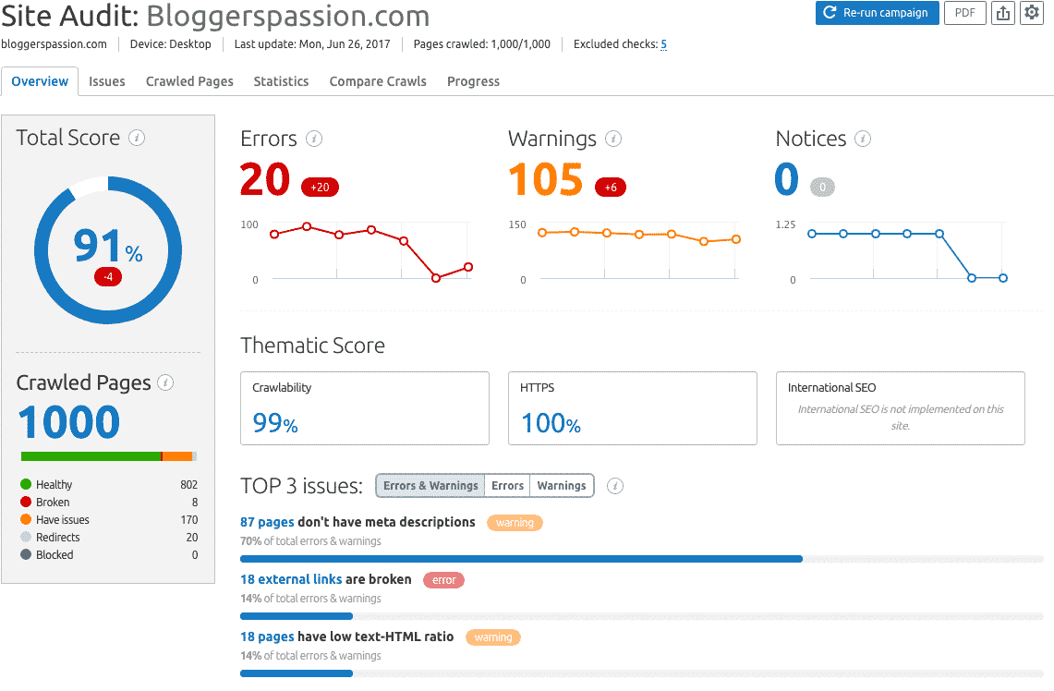The width and height of the screenshot is (1054, 691).
Task: Open the Excluded checks 5 link
Action: [663, 44]
